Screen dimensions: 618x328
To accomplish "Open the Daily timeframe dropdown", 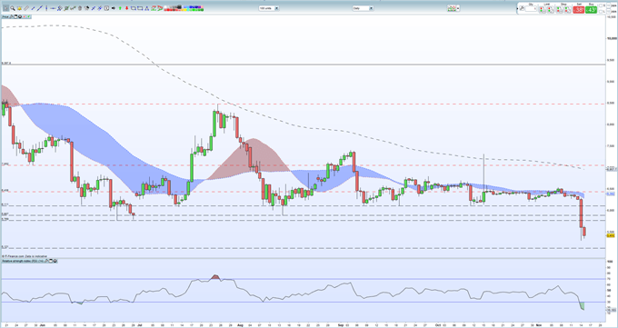I will [363, 8].
